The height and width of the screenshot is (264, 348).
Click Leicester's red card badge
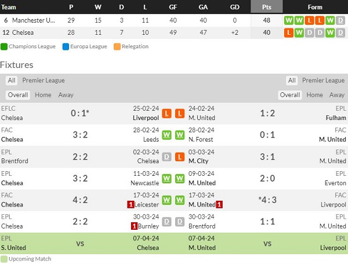click(x=130, y=204)
